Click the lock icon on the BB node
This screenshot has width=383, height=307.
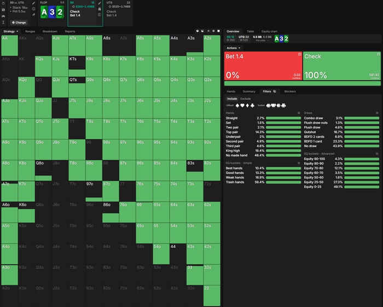[100, 9]
